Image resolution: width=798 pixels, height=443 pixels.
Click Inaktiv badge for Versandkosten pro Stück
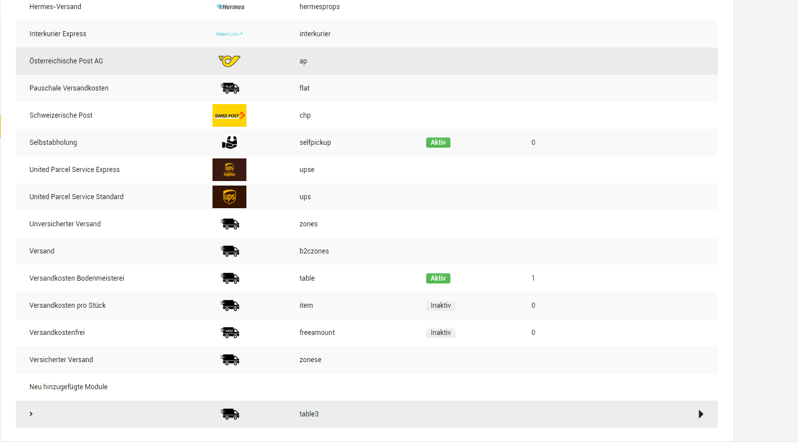point(440,306)
